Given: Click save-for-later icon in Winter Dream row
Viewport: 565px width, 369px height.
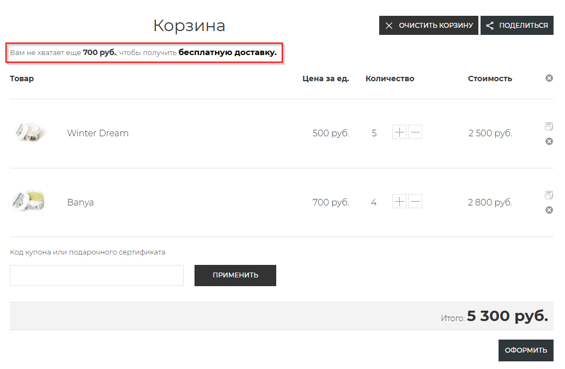Looking at the screenshot, I should tap(549, 126).
